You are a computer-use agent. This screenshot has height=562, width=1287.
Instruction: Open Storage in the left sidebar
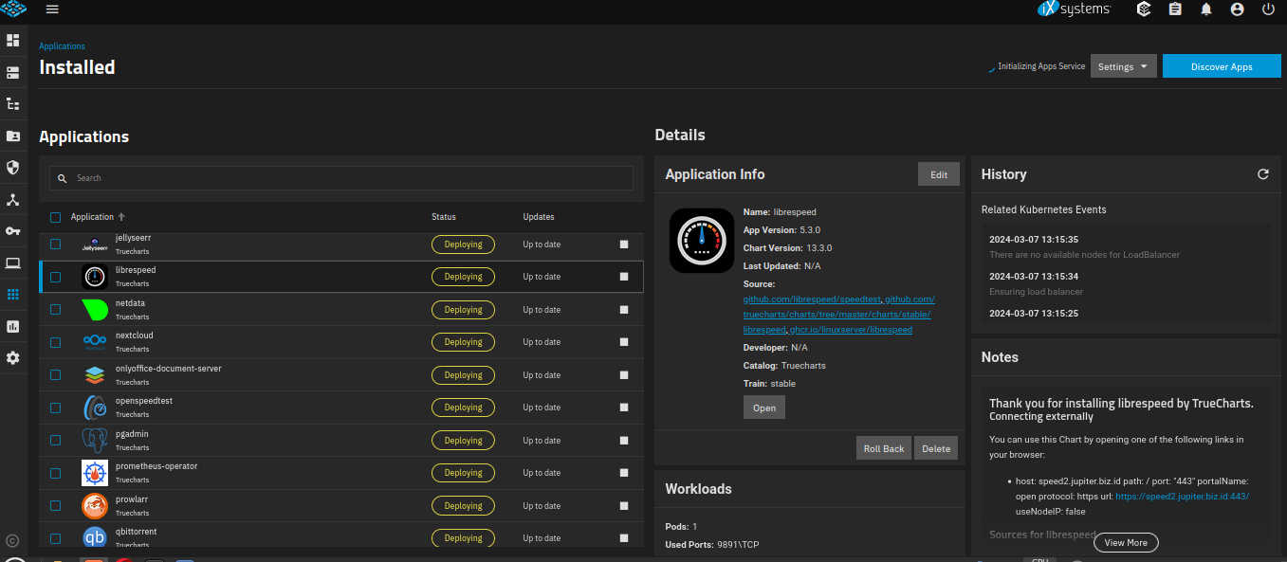[x=12, y=72]
